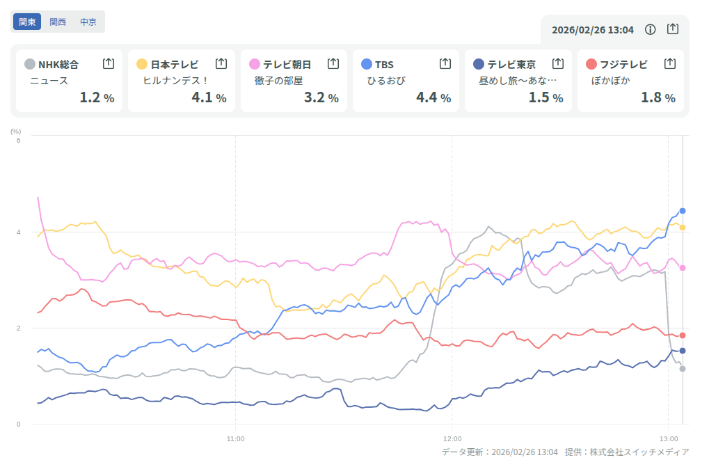Click the share icon on テレビ東京 card
The image size is (709, 476).
click(x=558, y=63)
